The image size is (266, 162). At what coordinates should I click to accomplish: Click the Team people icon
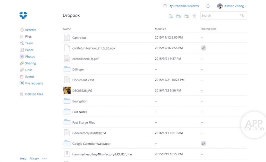coord(22,43)
